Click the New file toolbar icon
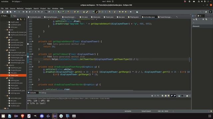213x119 pixels. [2, 12]
